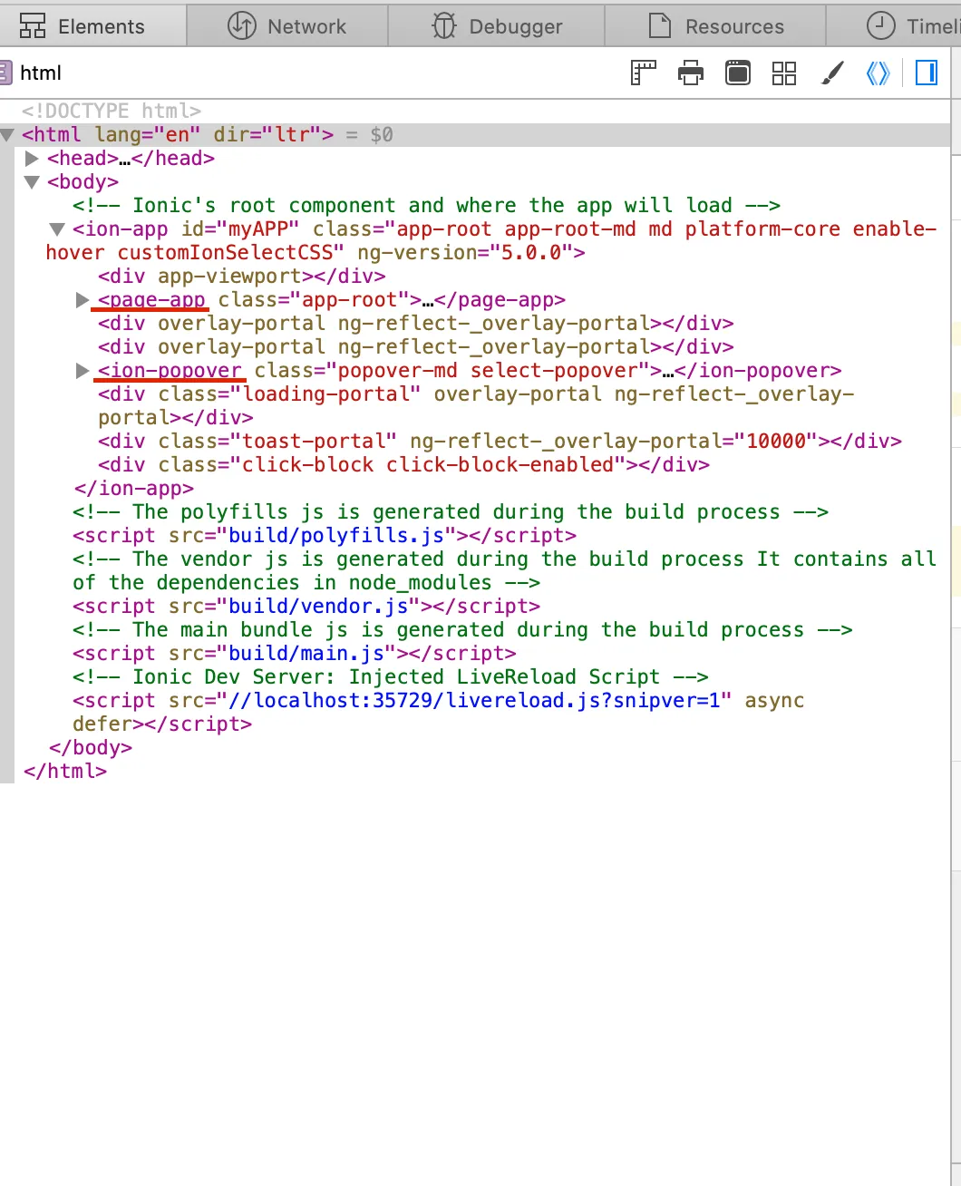Click the window-shaped icon in the DOM toolbar
961x1186 pixels.
pos(738,73)
